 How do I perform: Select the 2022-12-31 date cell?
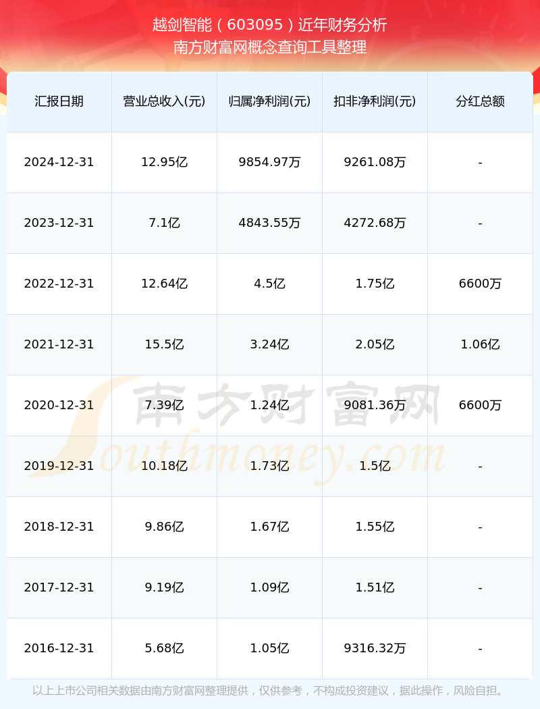point(59,284)
